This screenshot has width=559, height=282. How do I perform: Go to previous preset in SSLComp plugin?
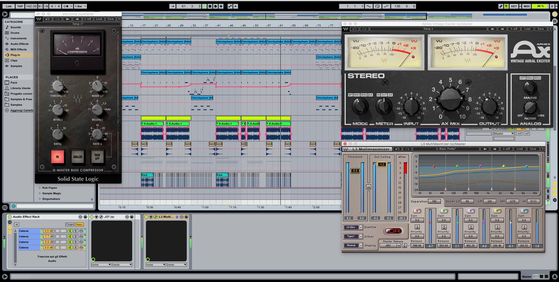(x=67, y=19)
